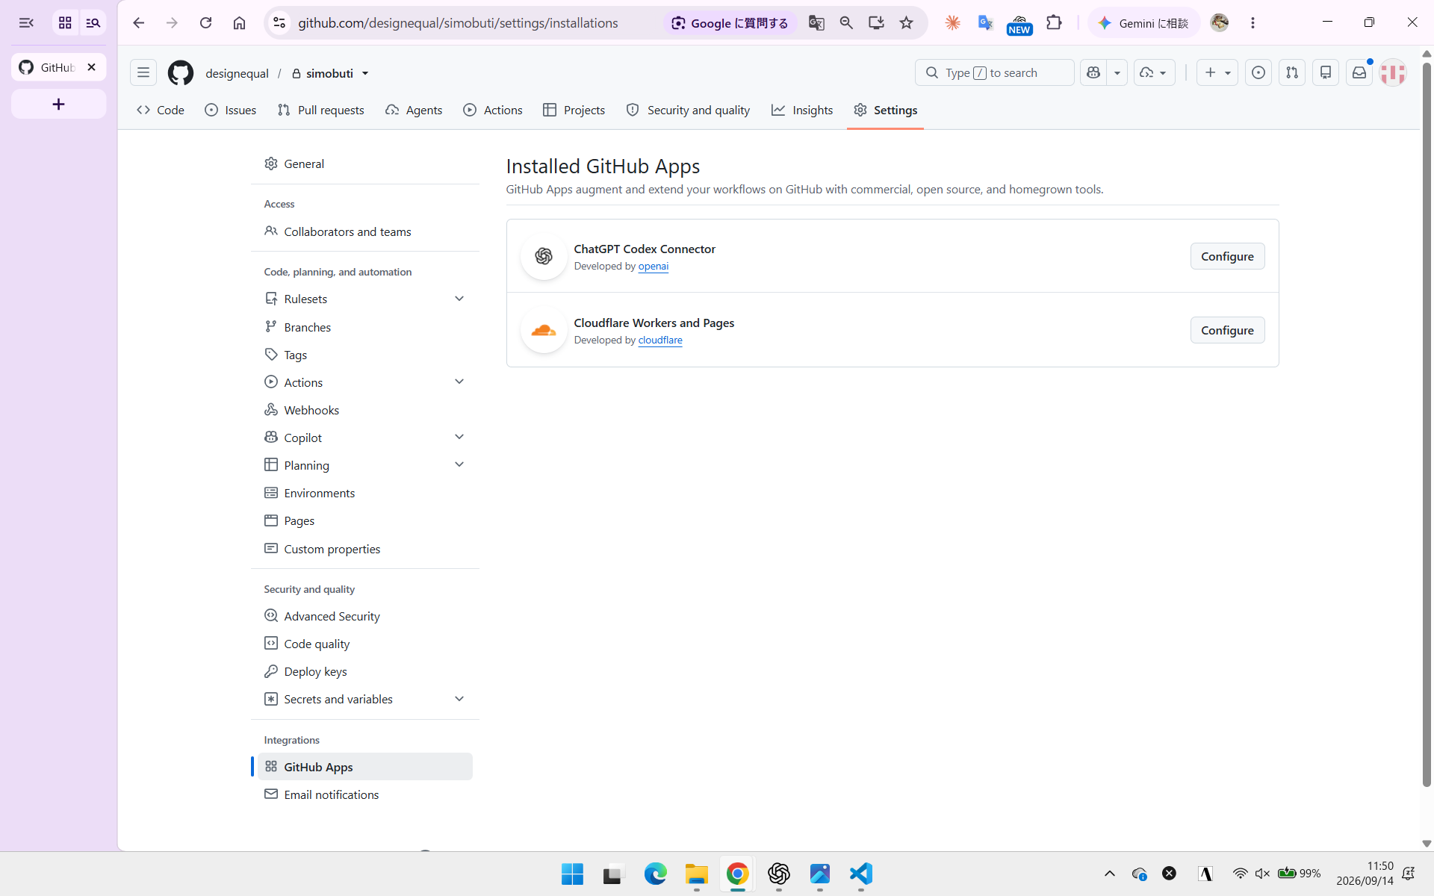Click the install app icon in address bar
The width and height of the screenshot is (1434, 896).
[x=876, y=23]
